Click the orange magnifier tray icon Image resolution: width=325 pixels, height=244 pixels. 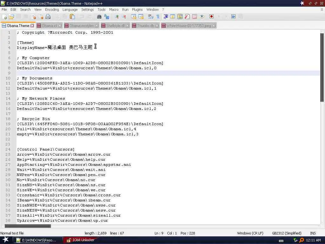click(x=302, y=240)
